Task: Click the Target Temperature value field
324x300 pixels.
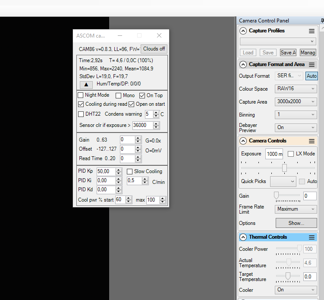Action: 310,277
